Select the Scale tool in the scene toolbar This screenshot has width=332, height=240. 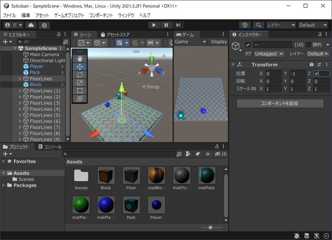(80, 83)
